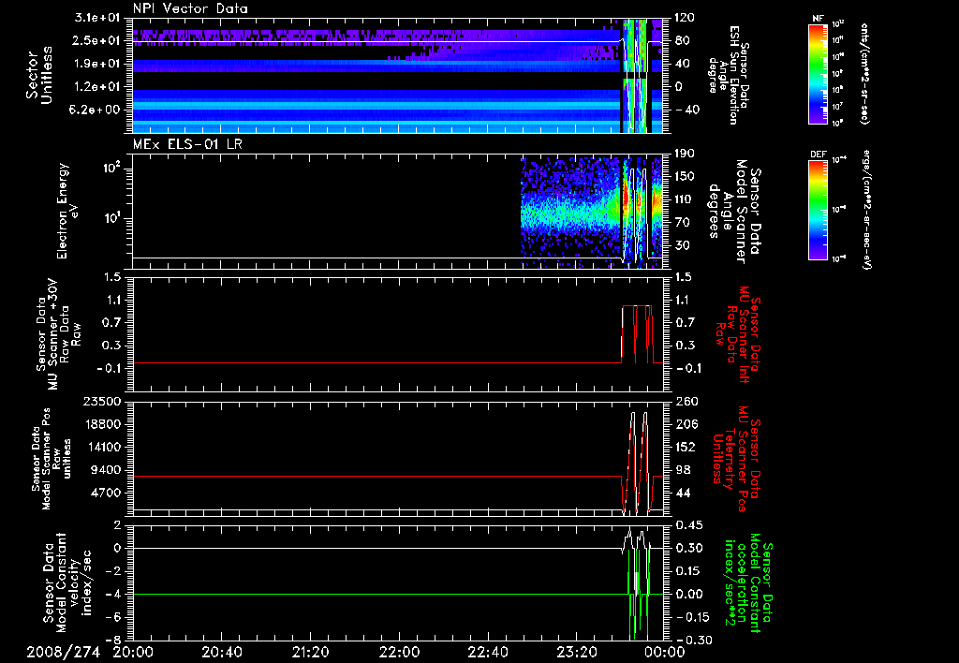The image size is (959, 663).
Task: Click the 22:40 time axis label
Action: click(x=488, y=652)
